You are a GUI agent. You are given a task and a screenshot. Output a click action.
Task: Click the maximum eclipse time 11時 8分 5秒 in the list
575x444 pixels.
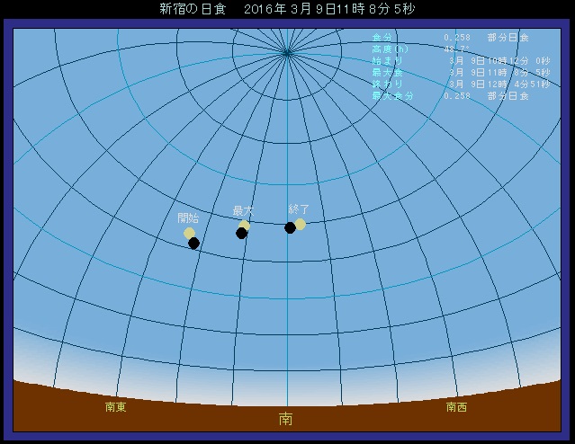coord(518,73)
